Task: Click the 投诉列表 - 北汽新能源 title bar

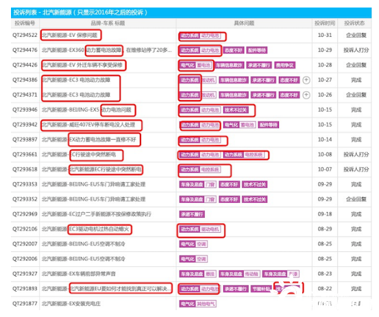Action: (191, 13)
